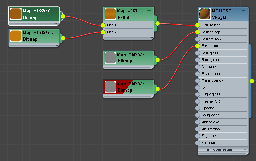Click the Reflect map input socket
The height and width of the screenshot is (161, 256).
tap(198, 32)
